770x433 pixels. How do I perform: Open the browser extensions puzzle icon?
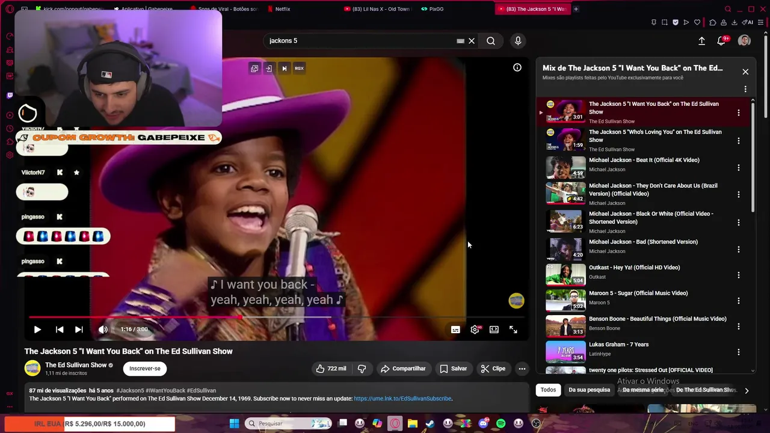pos(713,22)
